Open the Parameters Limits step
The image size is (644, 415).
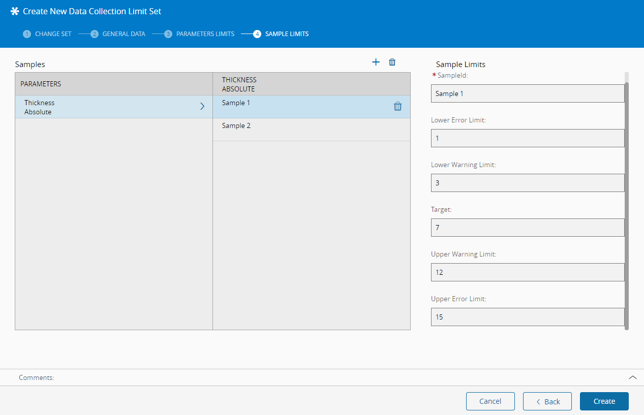pos(205,34)
